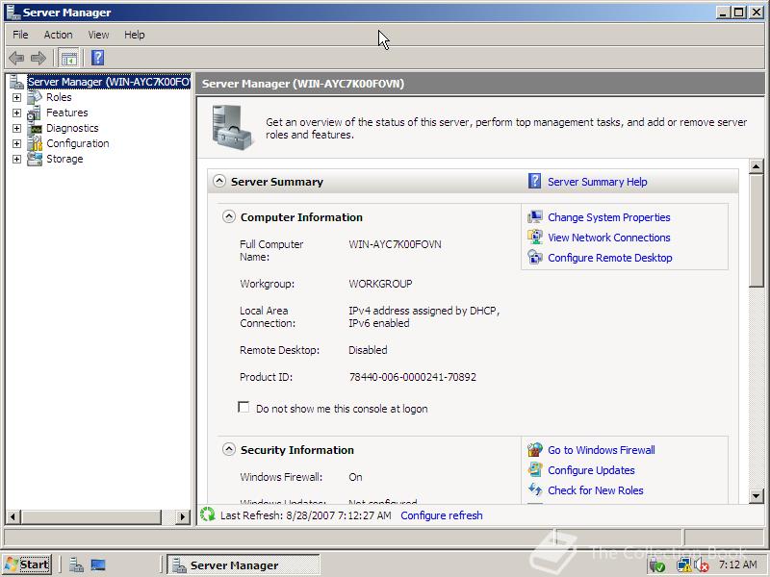Click the Server Manager taskbar button

[x=244, y=564]
